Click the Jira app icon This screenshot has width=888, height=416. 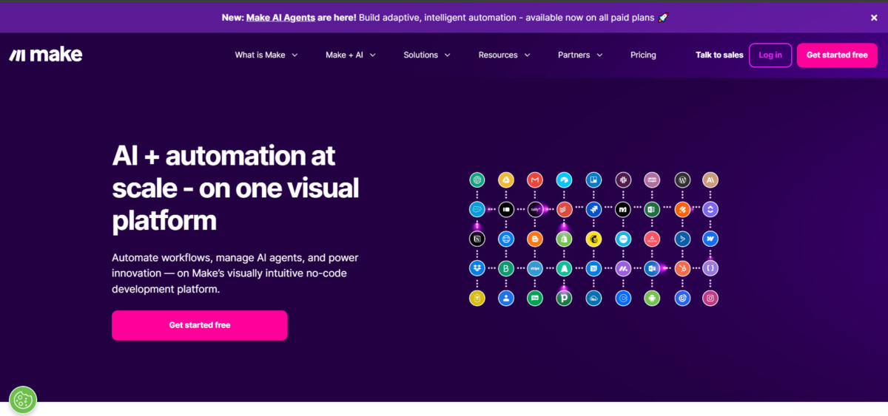click(593, 209)
